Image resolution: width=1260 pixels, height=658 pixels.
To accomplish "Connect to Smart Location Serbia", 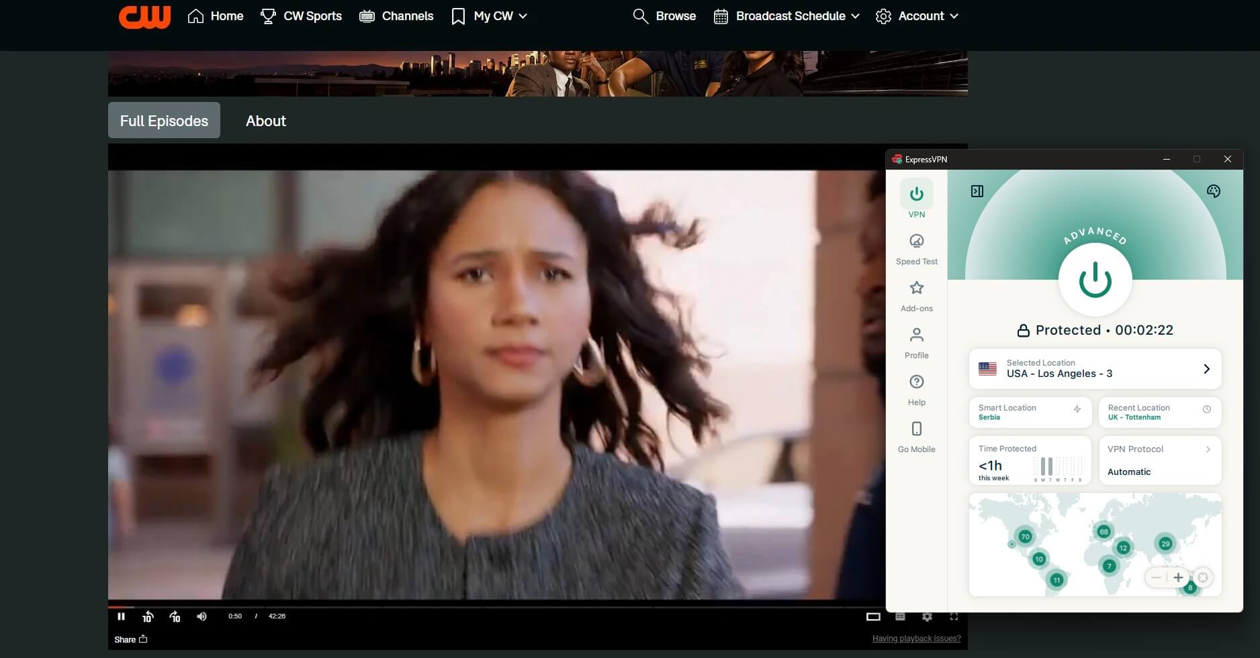I will point(1030,412).
